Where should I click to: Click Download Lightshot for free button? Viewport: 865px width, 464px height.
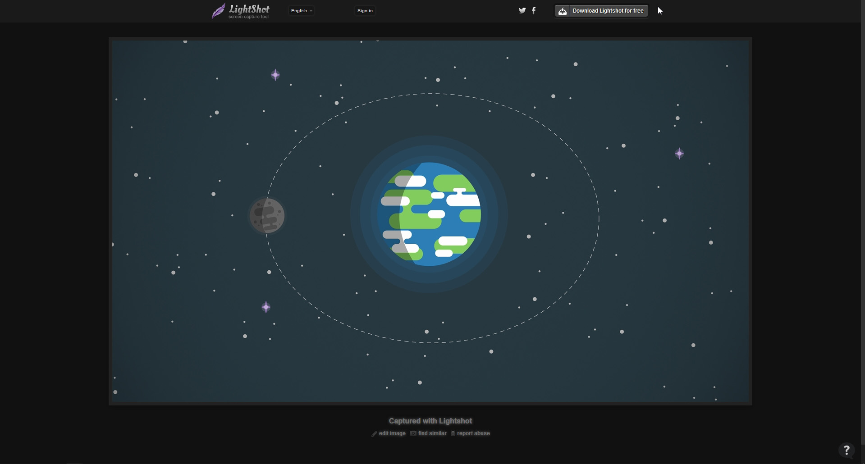pyautogui.click(x=601, y=11)
